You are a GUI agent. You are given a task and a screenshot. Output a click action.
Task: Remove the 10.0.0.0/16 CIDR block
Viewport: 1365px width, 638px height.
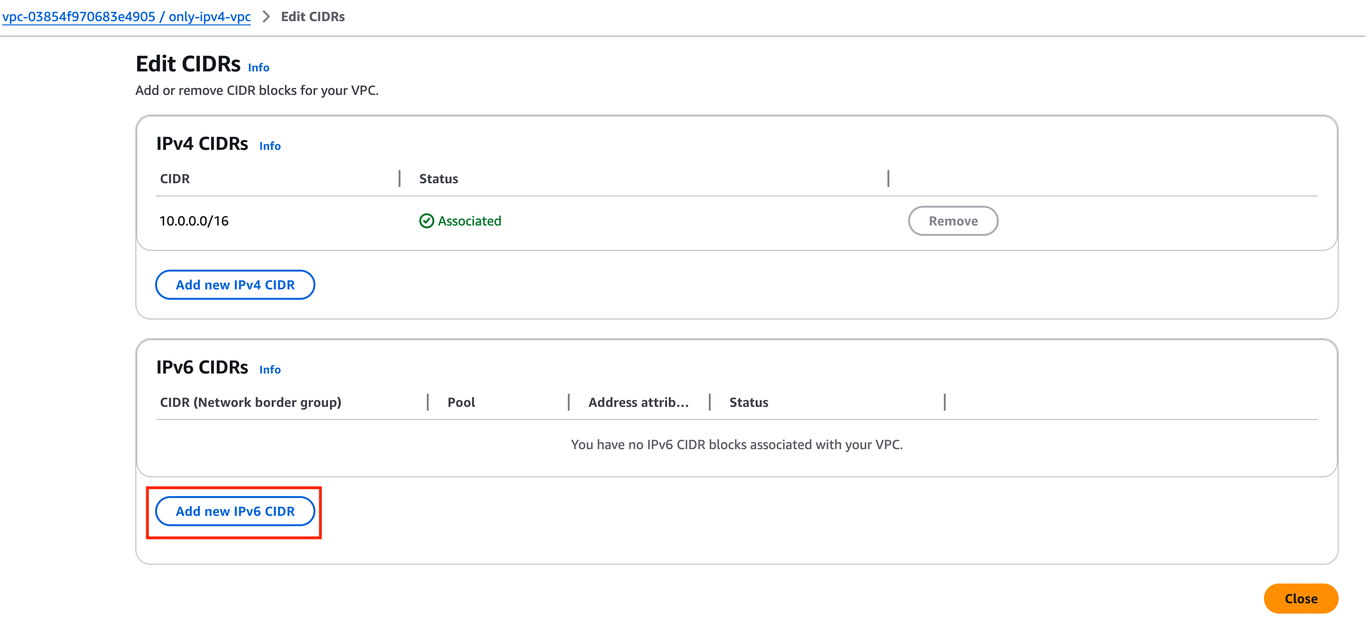[x=953, y=221]
